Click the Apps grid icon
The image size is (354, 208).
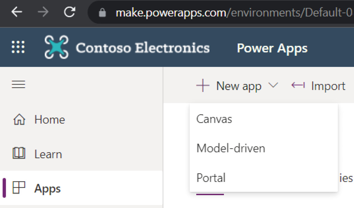tap(19, 188)
